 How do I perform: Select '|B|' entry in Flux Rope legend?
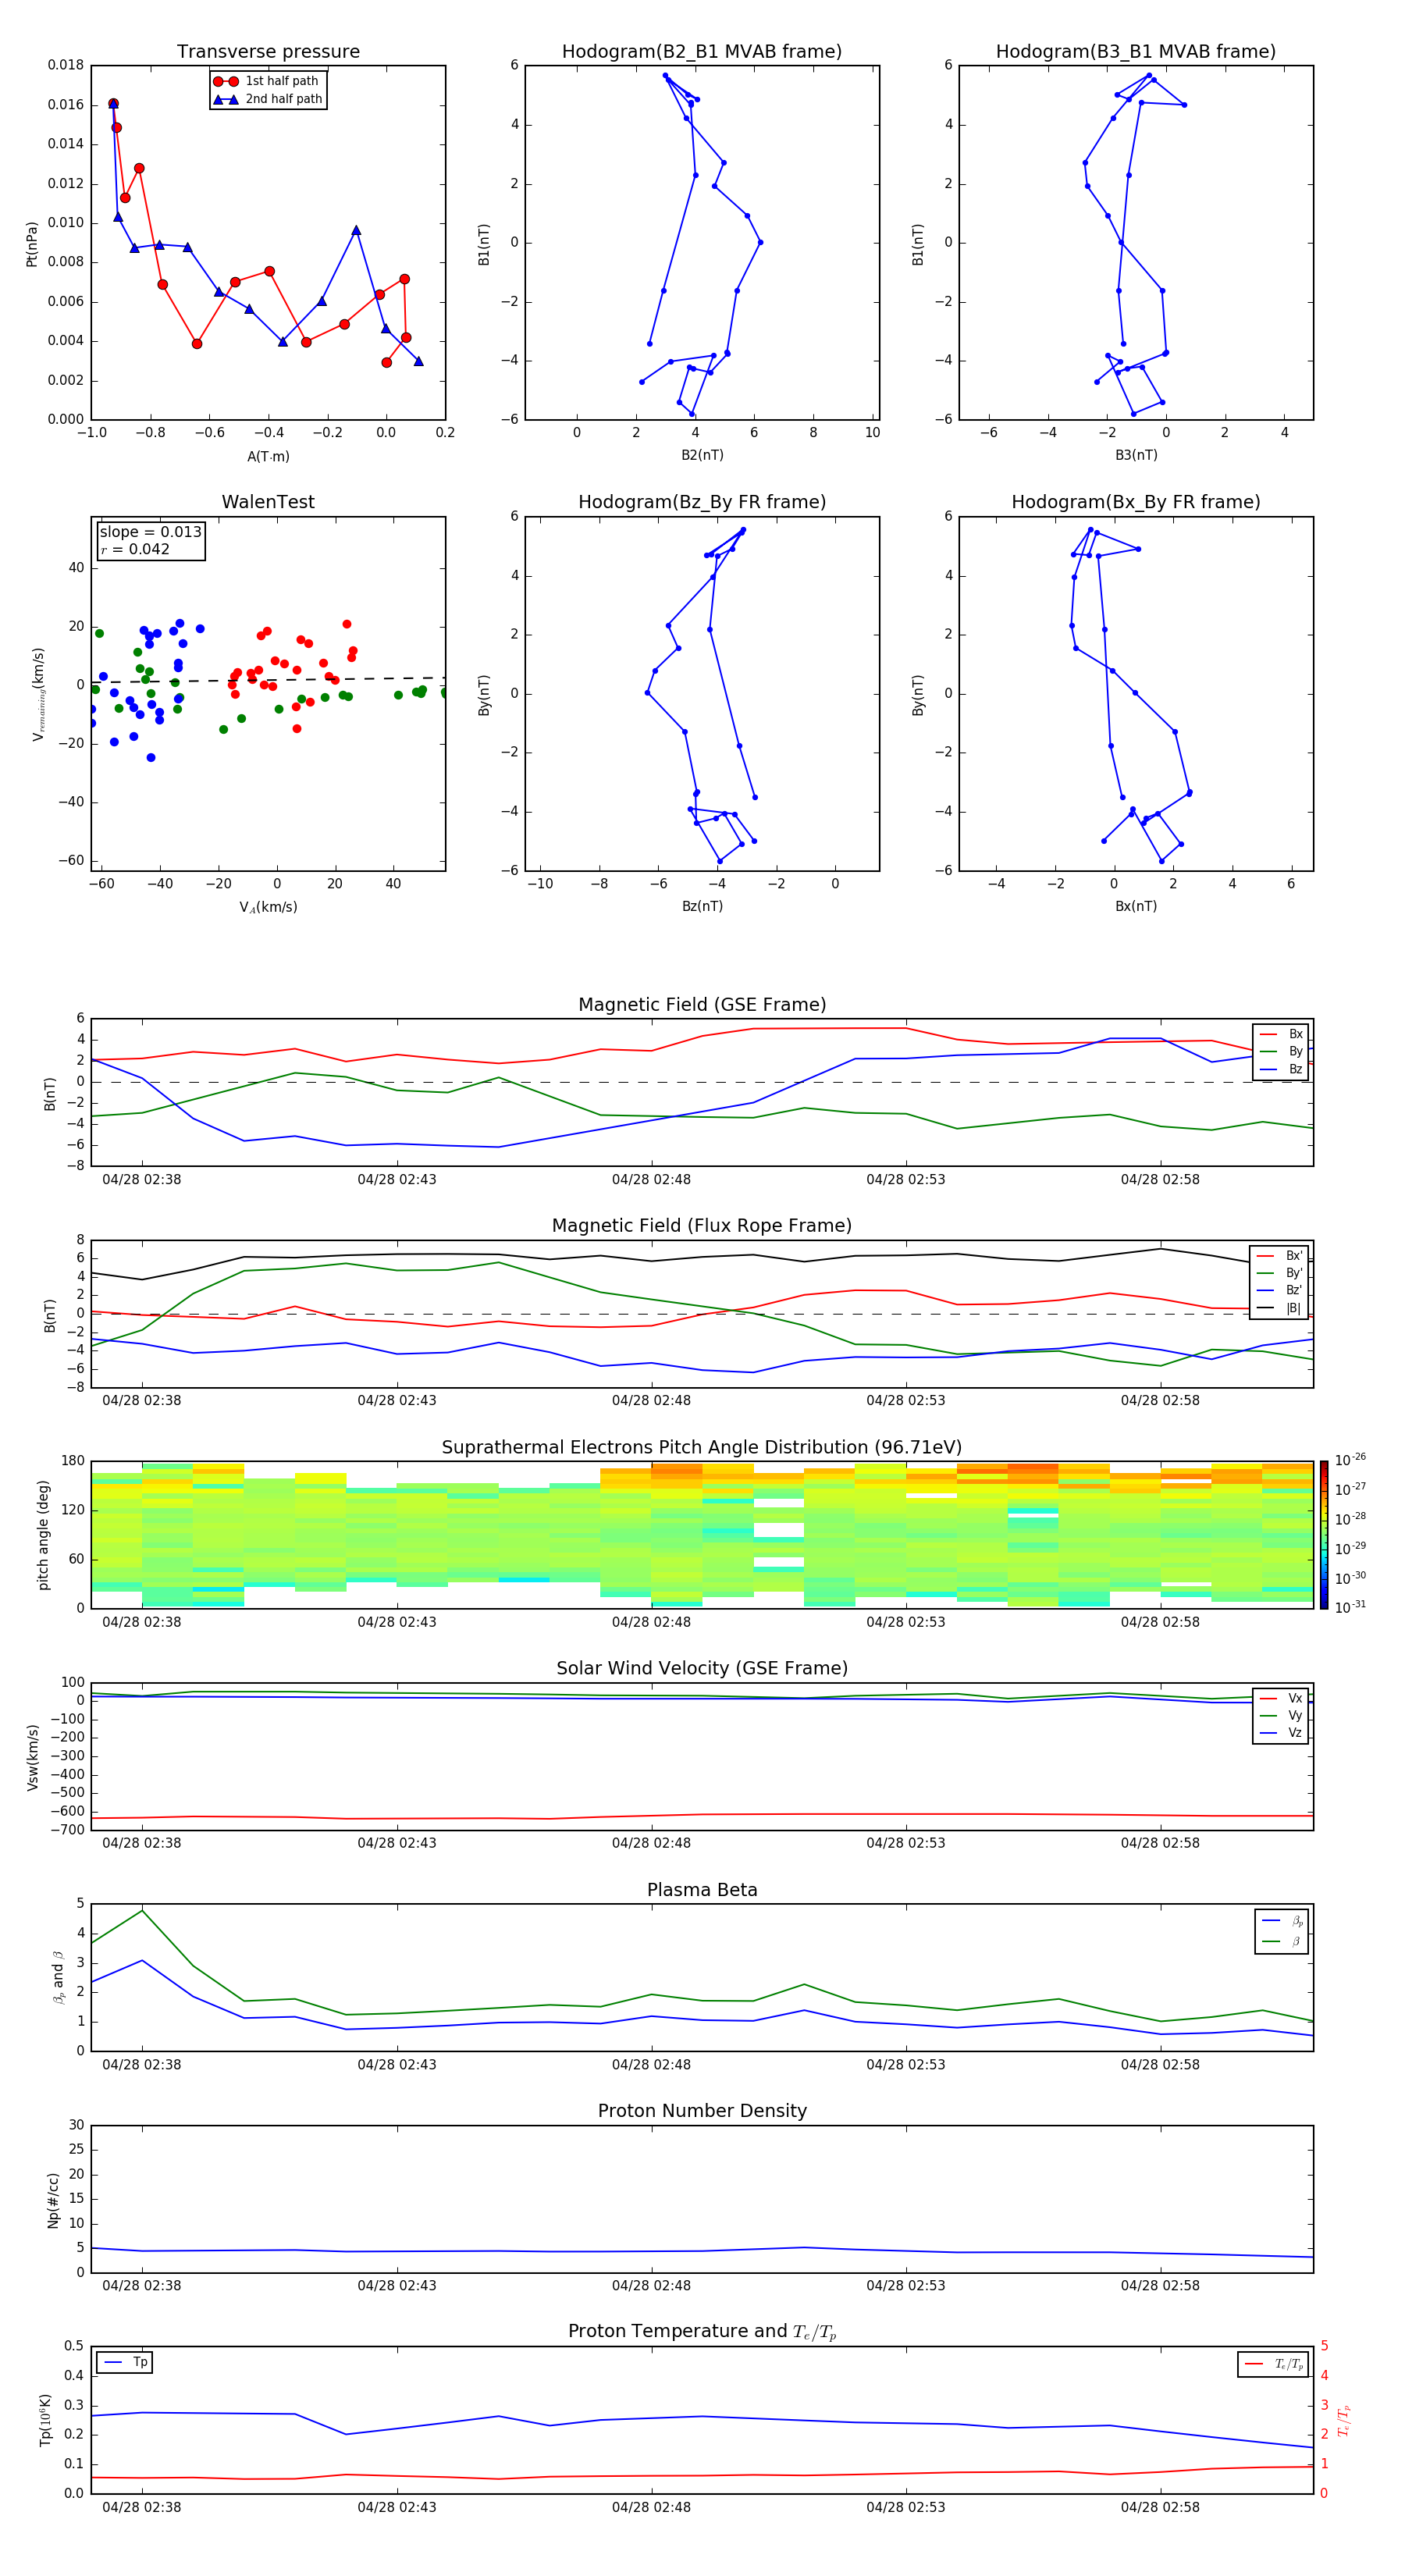1280,1308
